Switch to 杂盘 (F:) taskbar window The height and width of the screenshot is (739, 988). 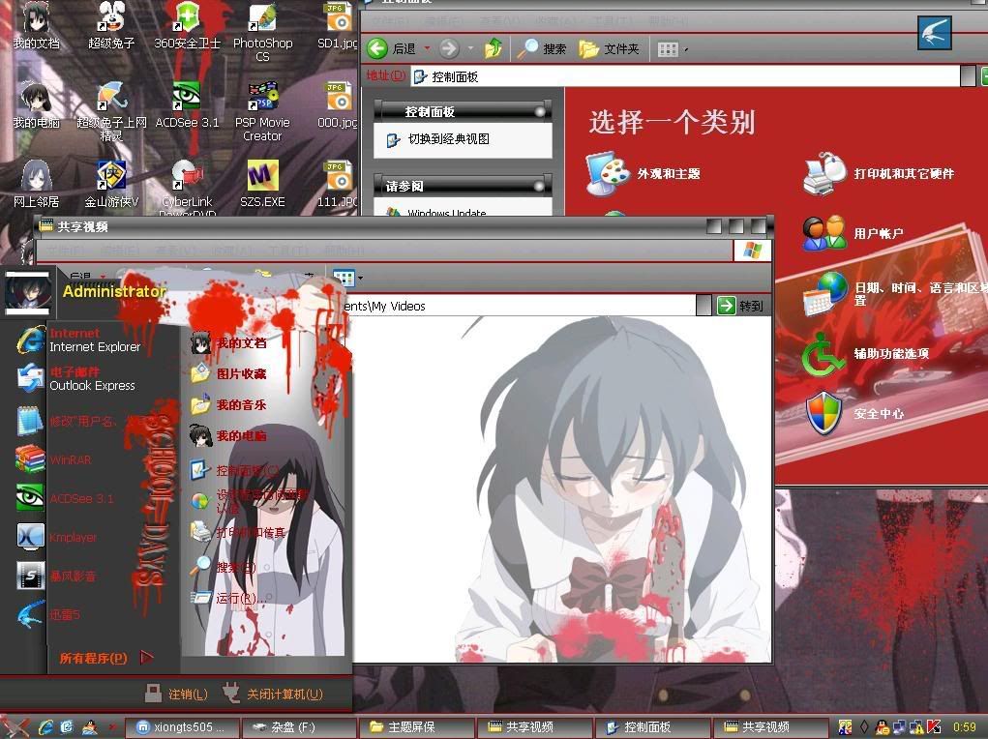coord(300,727)
